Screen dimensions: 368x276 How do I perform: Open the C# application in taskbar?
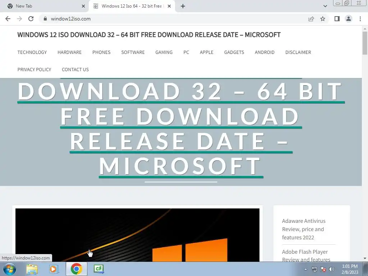point(98,269)
